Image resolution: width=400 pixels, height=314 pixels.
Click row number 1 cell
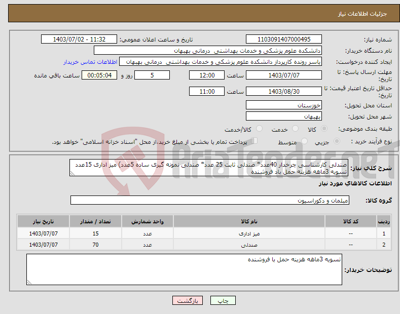point(384,233)
